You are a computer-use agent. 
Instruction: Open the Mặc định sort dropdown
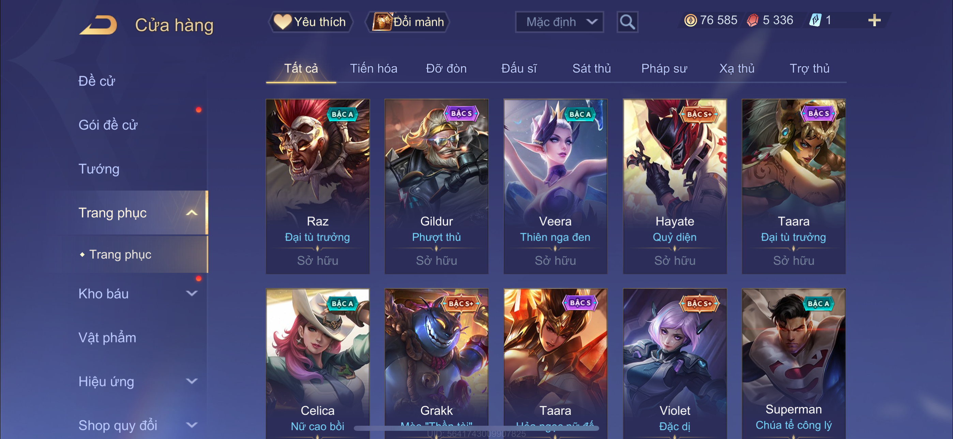point(559,22)
